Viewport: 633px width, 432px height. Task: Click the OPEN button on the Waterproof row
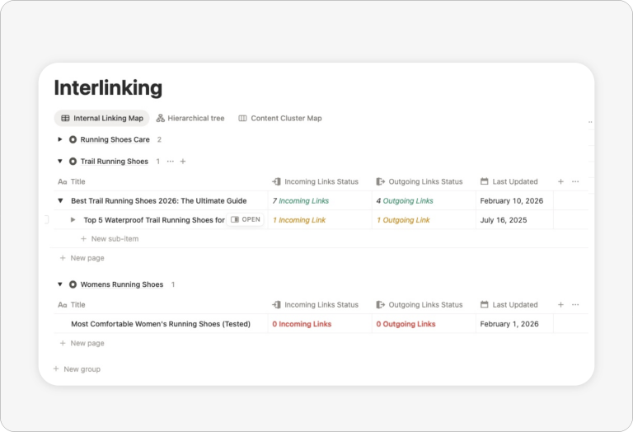click(245, 219)
